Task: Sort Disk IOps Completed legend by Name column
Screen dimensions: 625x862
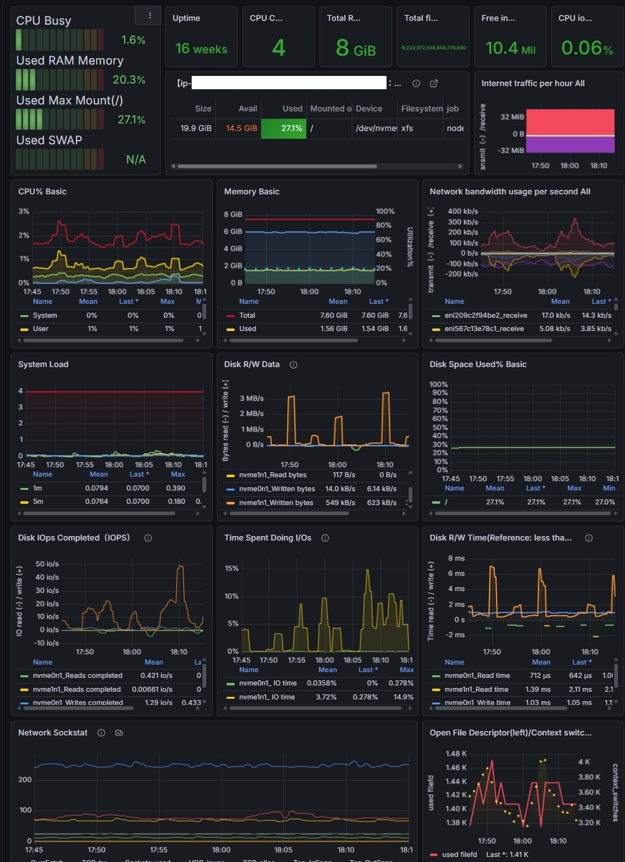Action: tap(42, 662)
